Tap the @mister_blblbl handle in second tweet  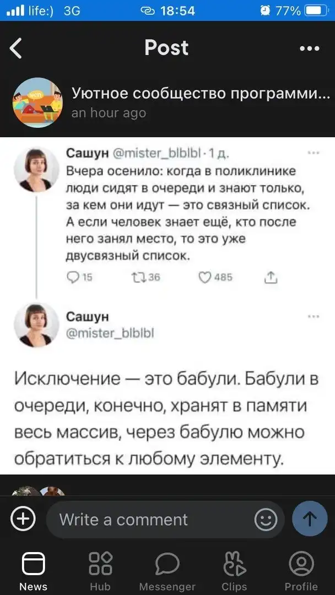110,332
